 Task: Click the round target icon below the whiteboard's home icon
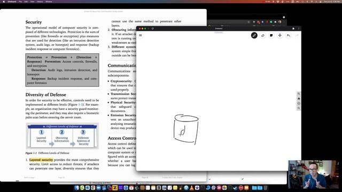(x=299, y=103)
